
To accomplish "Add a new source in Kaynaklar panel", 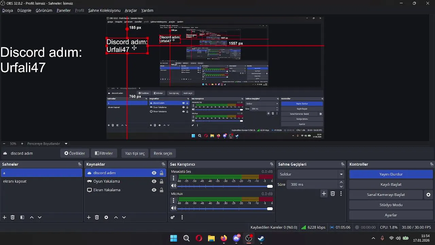I will (89, 217).
